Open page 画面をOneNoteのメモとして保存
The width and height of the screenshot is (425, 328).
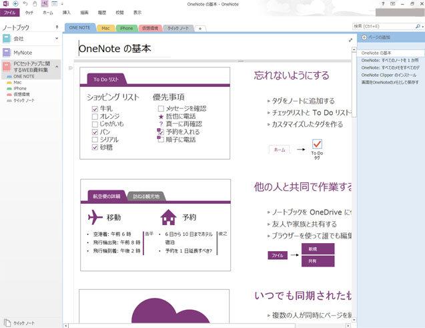(390, 82)
